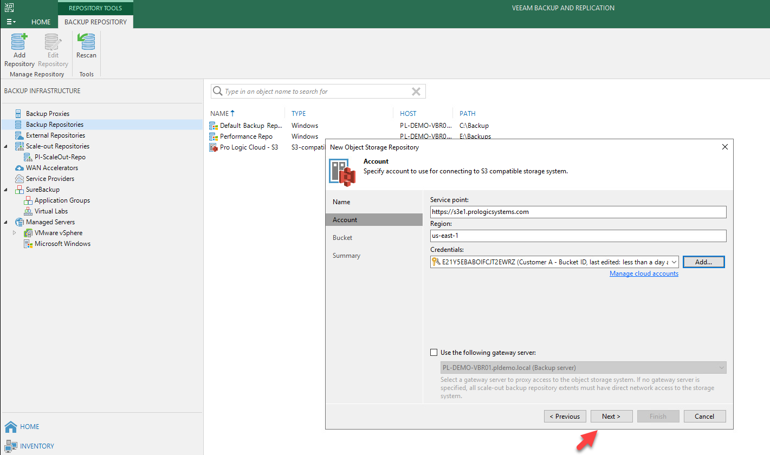Open the INVENTORY view from the navigation pane icon
This screenshot has height=455, width=770.
click(10, 446)
